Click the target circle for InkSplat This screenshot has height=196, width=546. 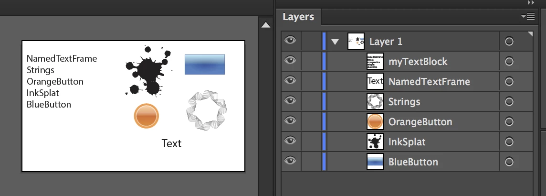pos(509,142)
